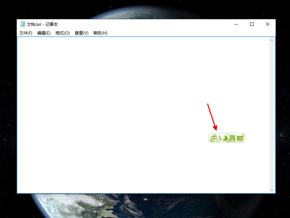Click the scrollbar down arrow
290x218 pixels.
[x=272, y=190]
